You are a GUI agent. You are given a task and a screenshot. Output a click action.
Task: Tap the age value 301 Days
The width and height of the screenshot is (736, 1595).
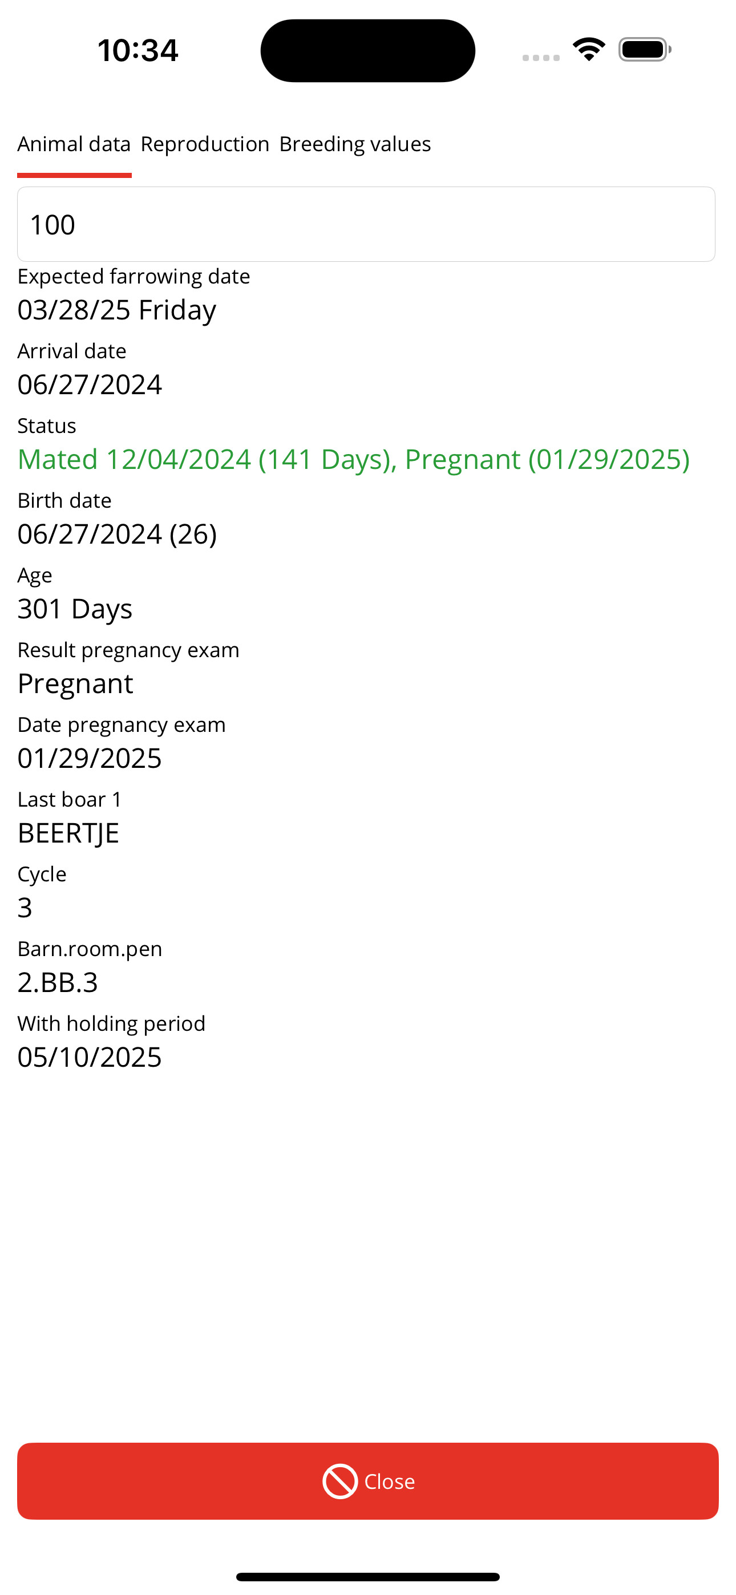click(x=75, y=609)
